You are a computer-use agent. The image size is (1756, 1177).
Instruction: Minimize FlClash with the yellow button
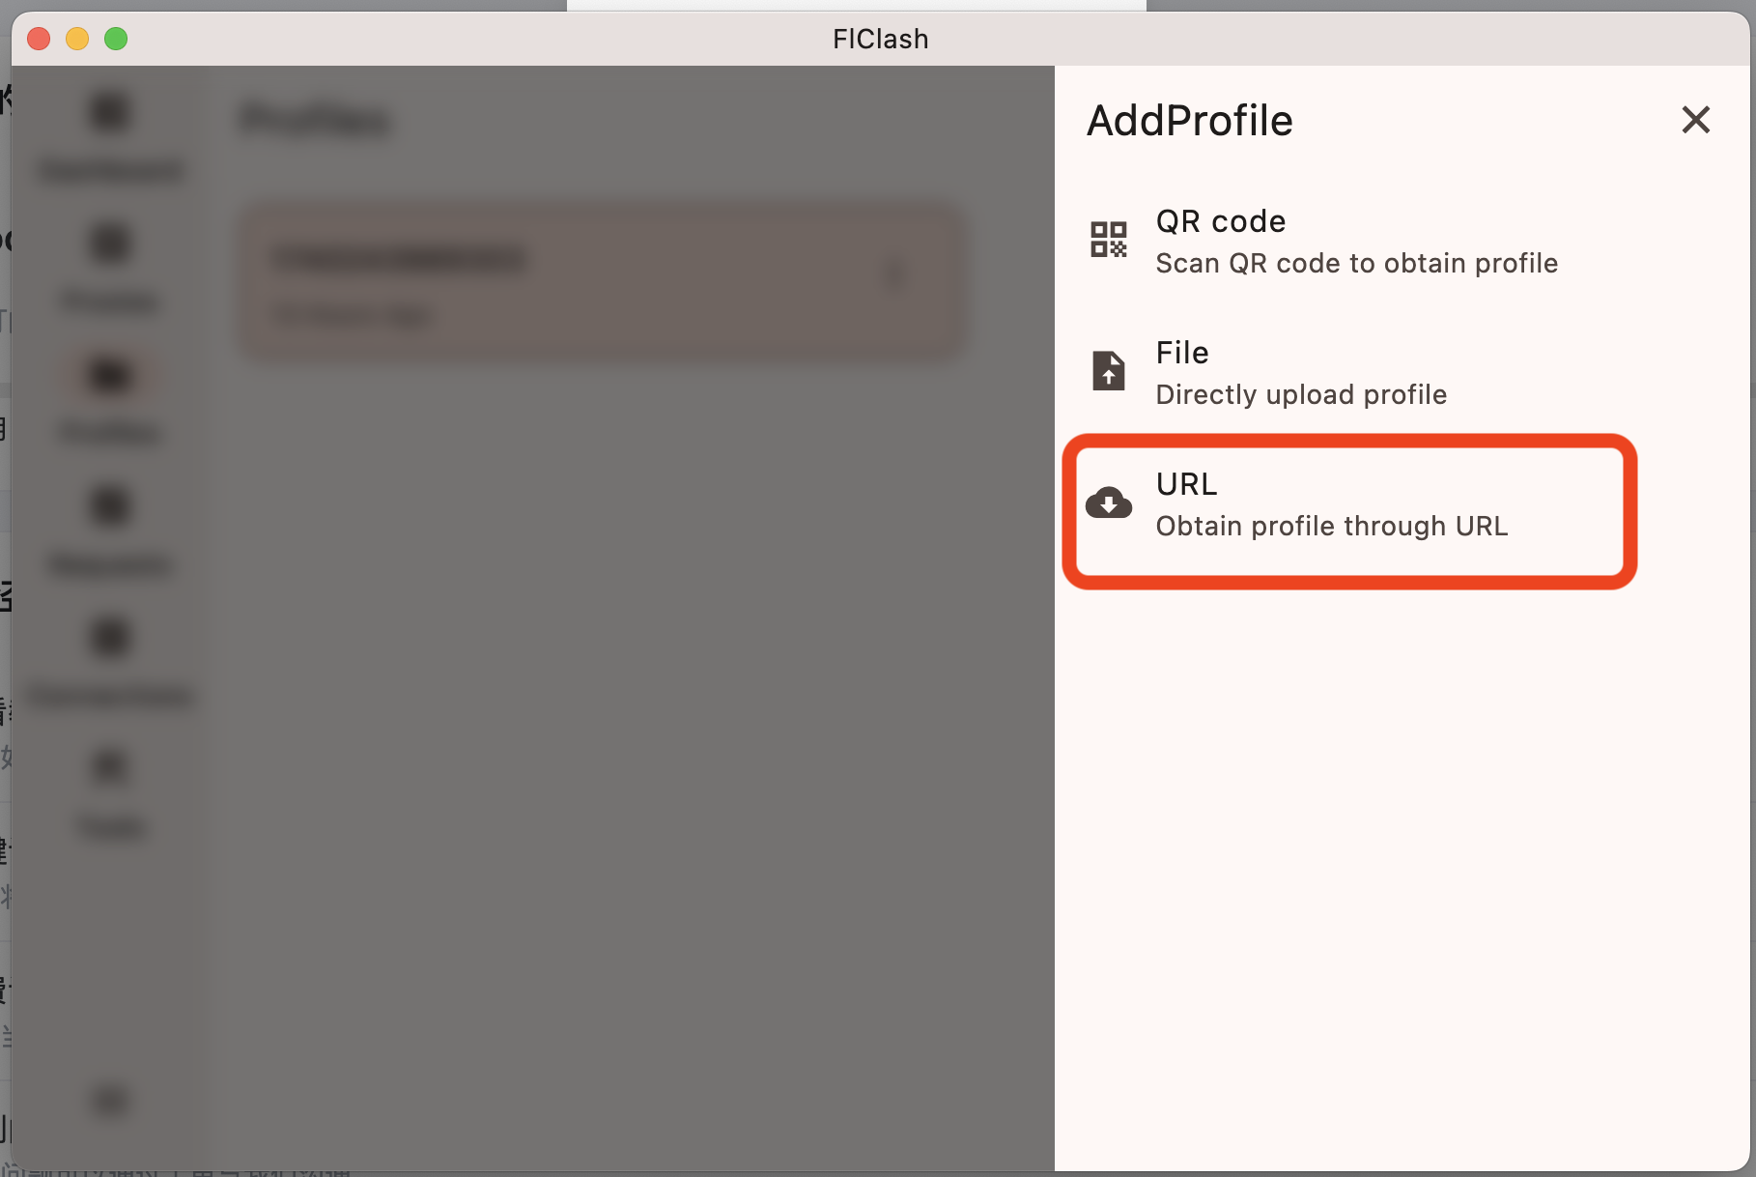(x=77, y=39)
